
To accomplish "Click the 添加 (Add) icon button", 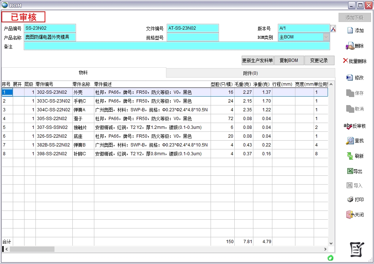I will 350,30.
